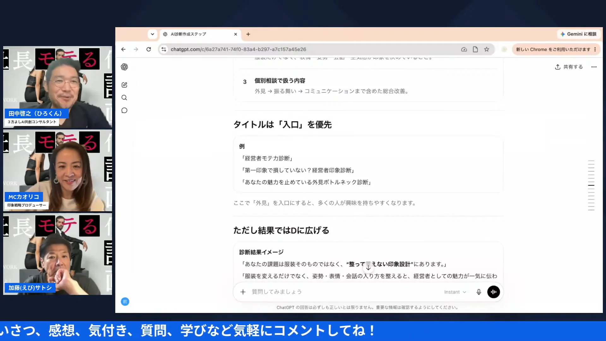Click text 「第一印象で損していない？経営者印象診断」
Image resolution: width=606 pixels, height=341 pixels.
298,170
